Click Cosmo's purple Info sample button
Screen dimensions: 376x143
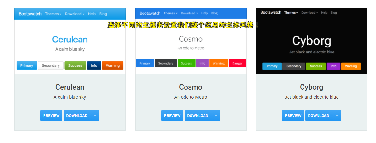click(202, 63)
